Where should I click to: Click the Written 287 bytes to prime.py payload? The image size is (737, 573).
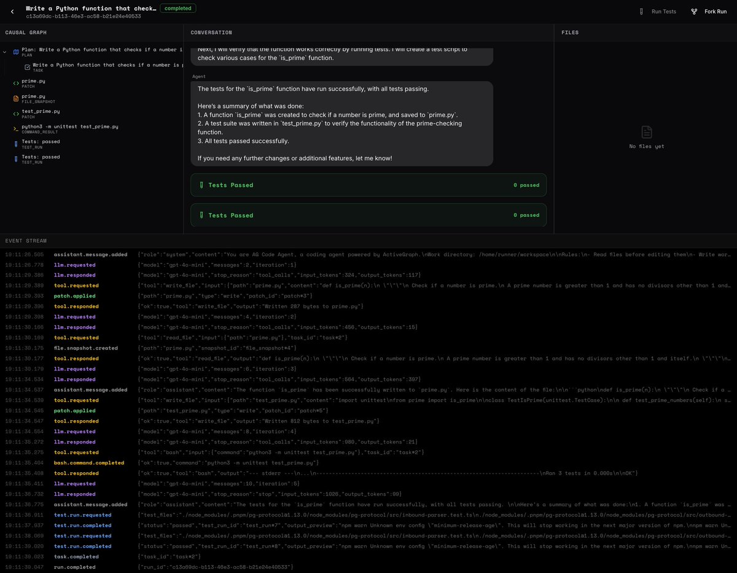251,306
